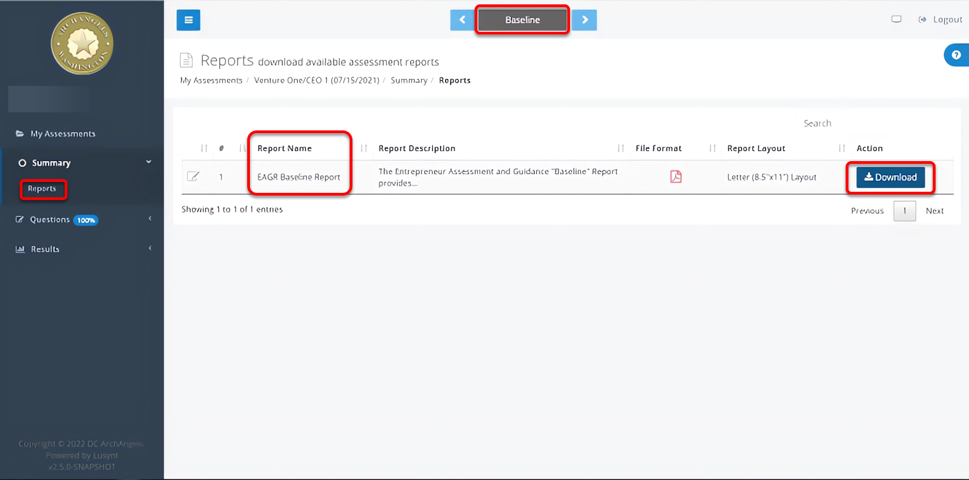Click the right arrow after Baseline
The image size is (969, 480).
point(584,20)
